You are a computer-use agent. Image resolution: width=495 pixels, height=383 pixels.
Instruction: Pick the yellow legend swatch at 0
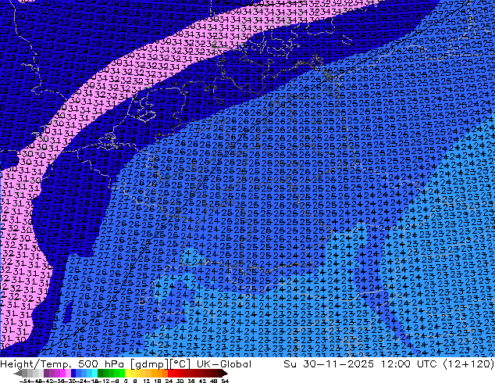point(127,373)
